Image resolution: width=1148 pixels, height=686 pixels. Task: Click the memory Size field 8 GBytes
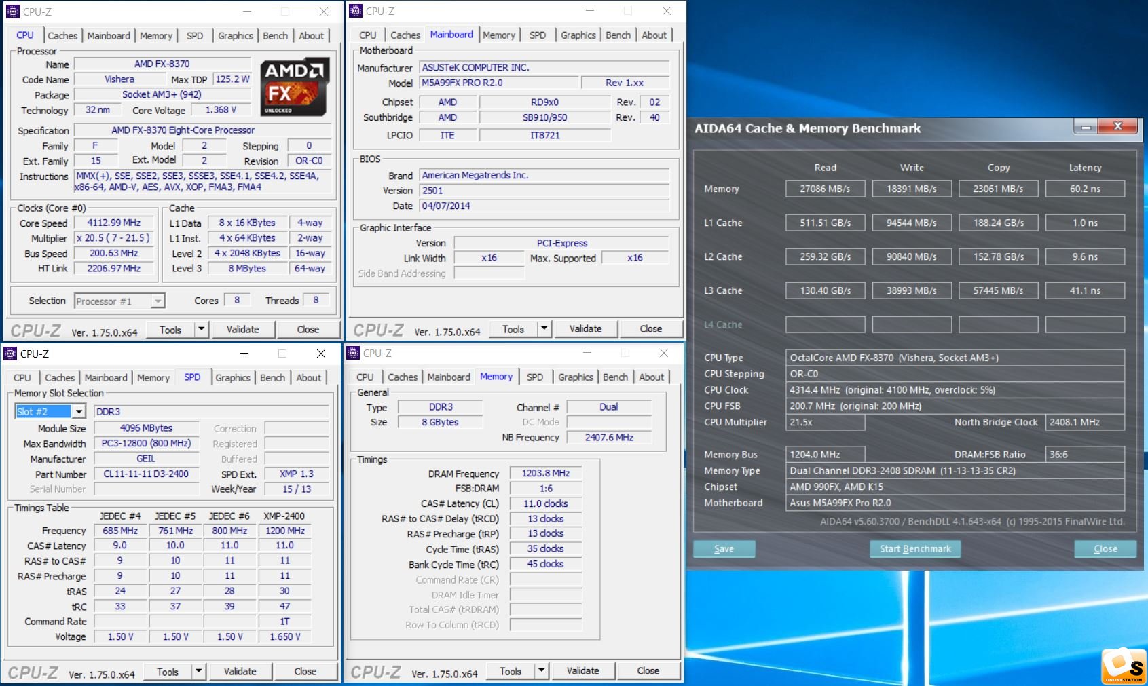pyautogui.click(x=440, y=422)
